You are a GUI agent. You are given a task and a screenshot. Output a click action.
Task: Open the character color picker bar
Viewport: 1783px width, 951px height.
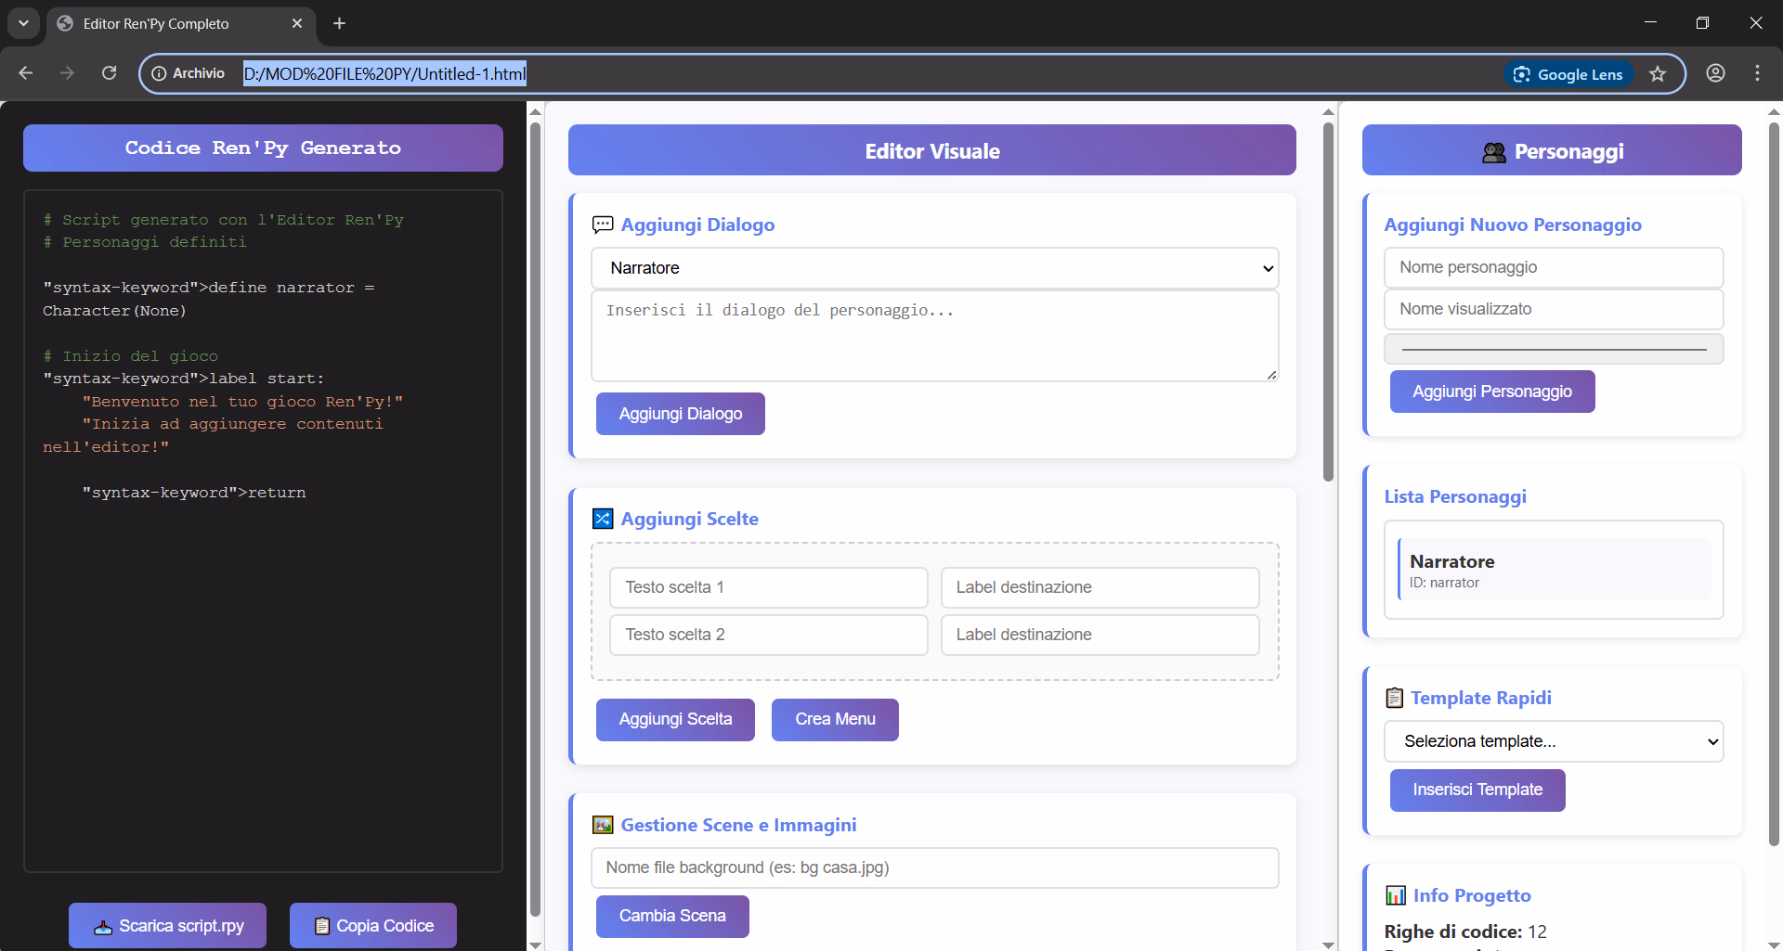coord(1554,349)
